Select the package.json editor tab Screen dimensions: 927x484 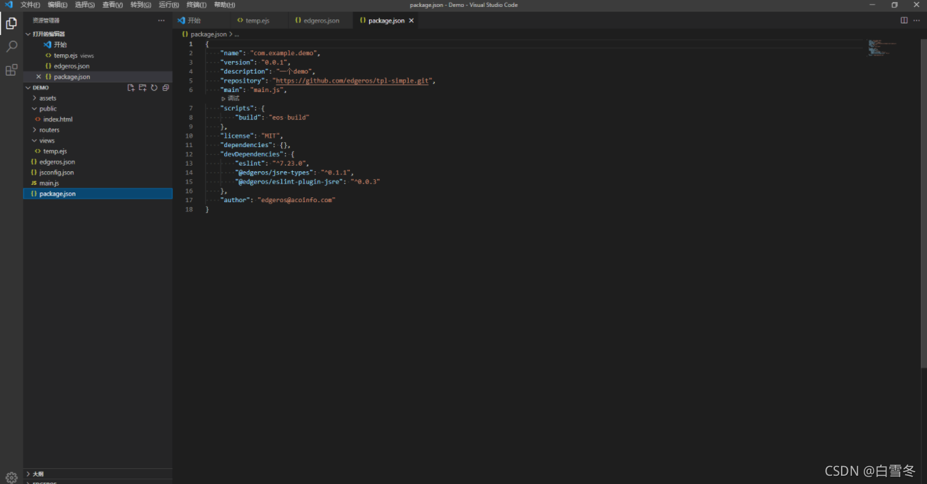386,21
